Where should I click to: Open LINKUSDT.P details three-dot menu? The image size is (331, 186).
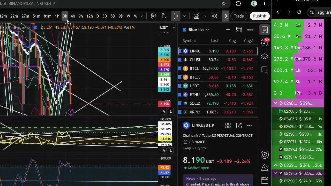coord(250,126)
